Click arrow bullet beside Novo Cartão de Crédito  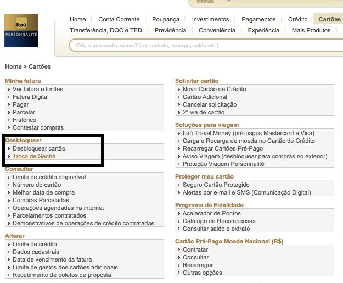tap(179, 89)
